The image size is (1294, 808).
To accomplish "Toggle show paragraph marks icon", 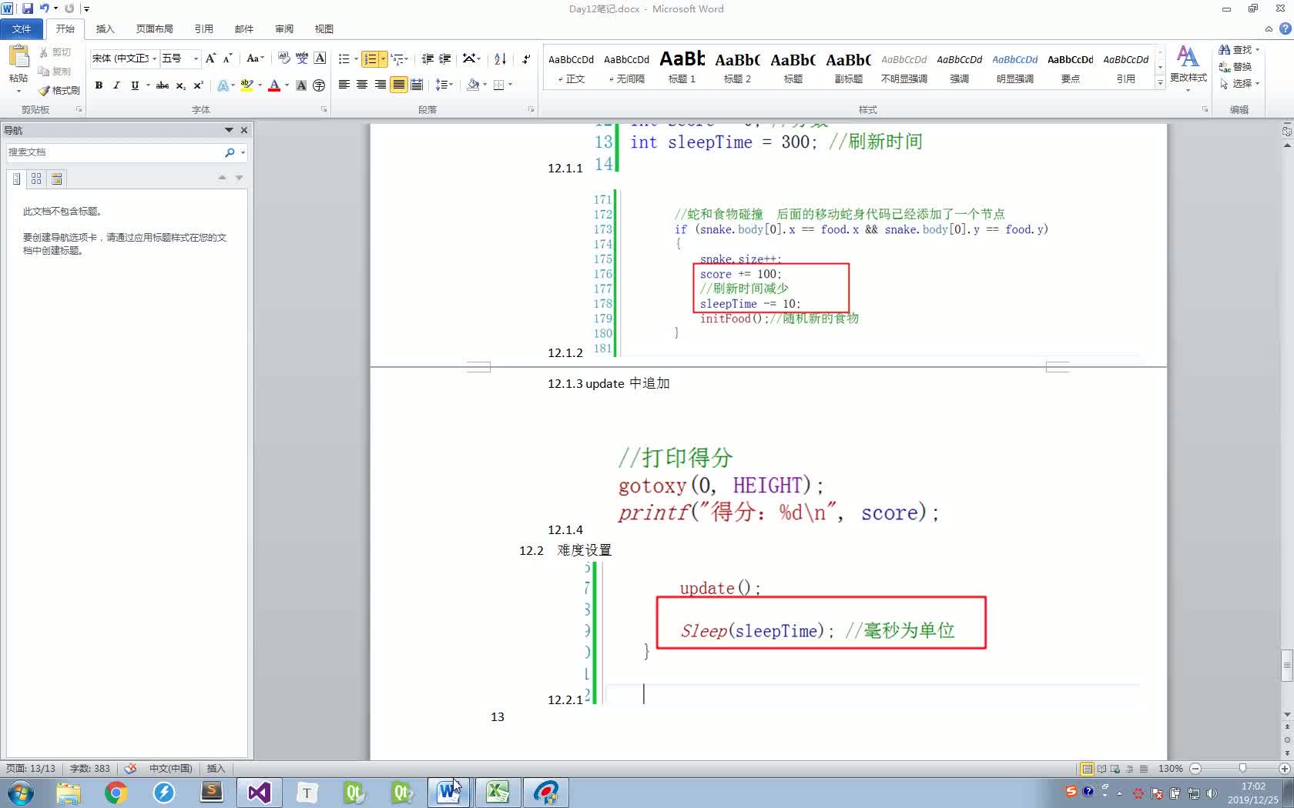I will pos(526,58).
